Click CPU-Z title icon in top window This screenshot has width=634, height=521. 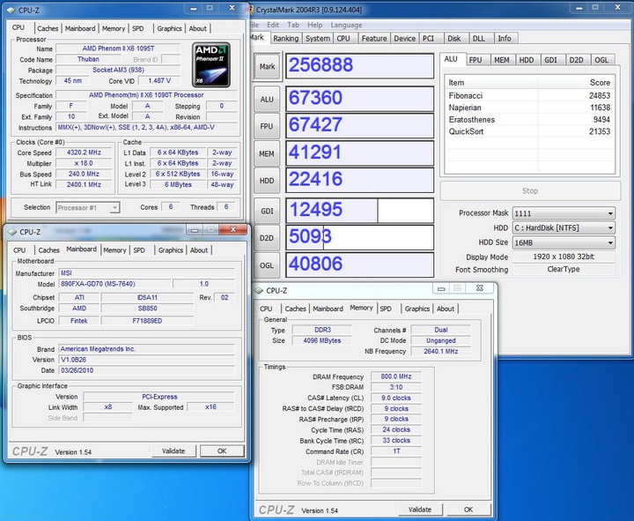11,10
